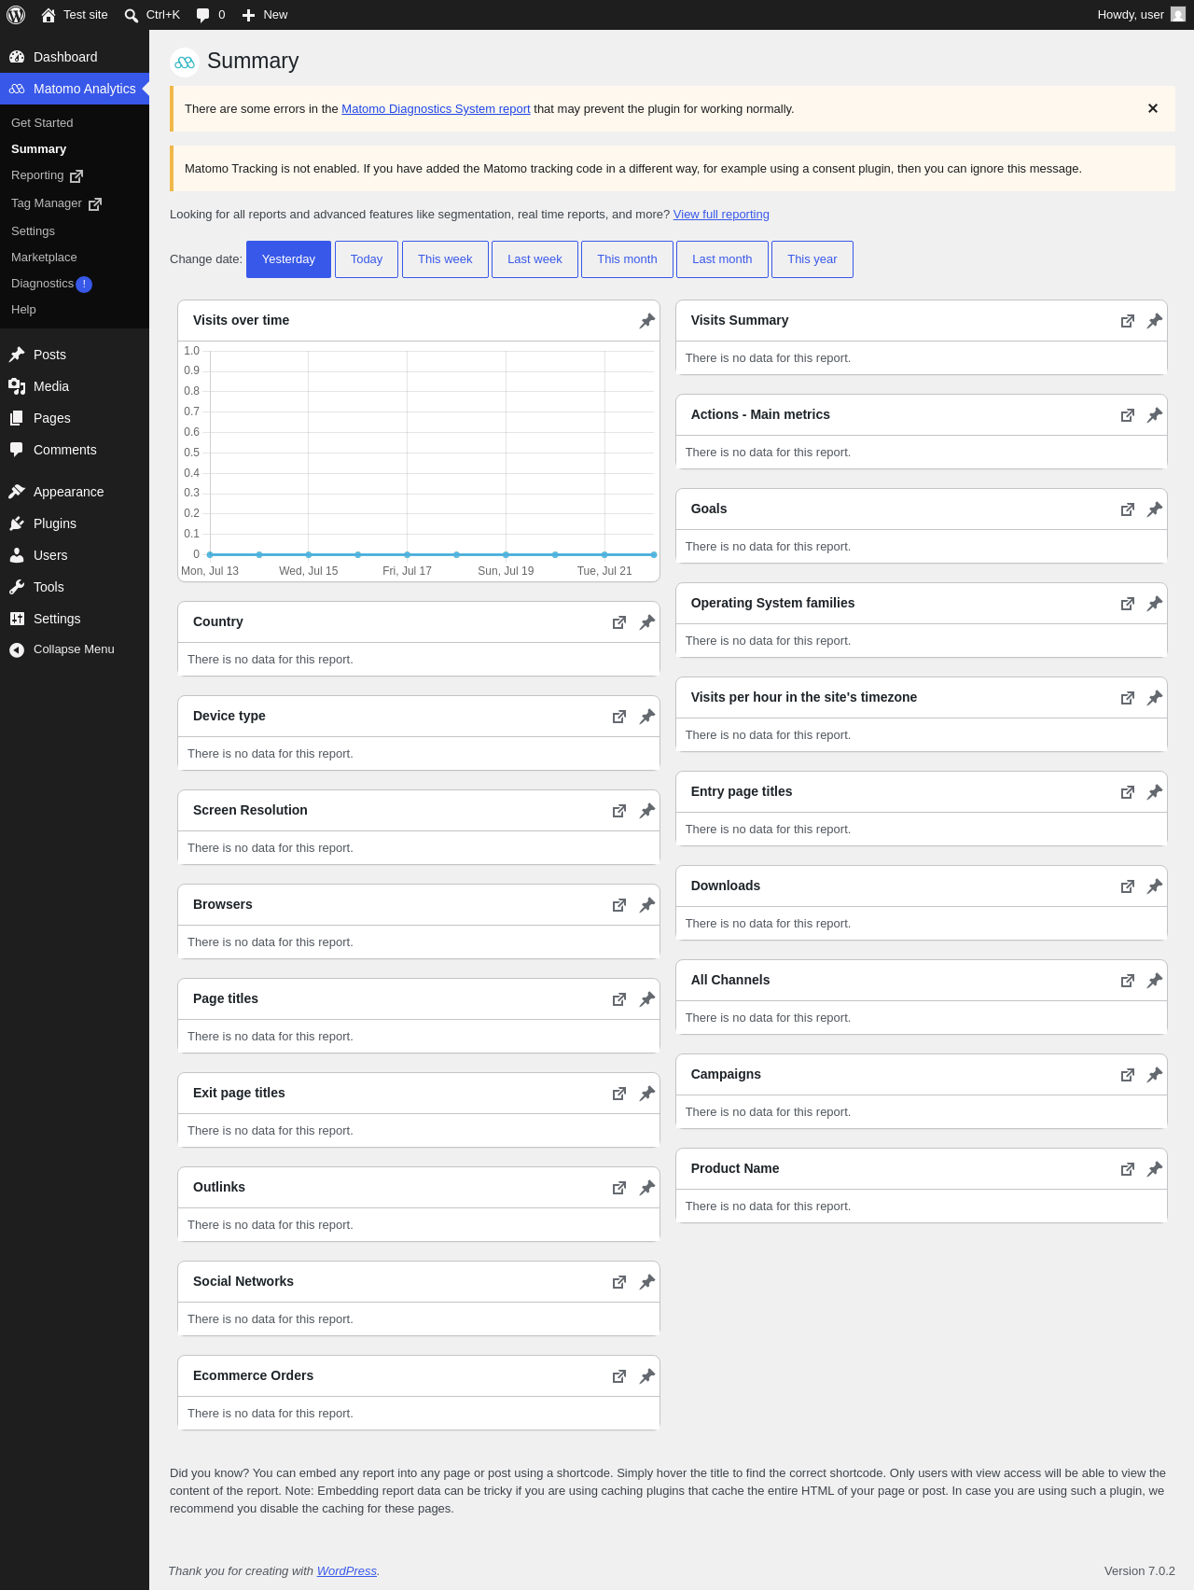Pin the Visits over time widget

pyautogui.click(x=647, y=321)
